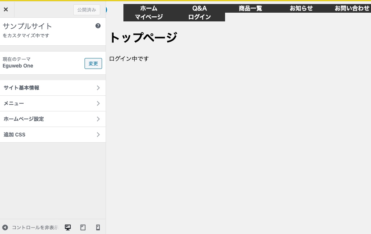371x234 pixels.
Task: Open Q&A from the navigation menu
Action: pos(200,8)
